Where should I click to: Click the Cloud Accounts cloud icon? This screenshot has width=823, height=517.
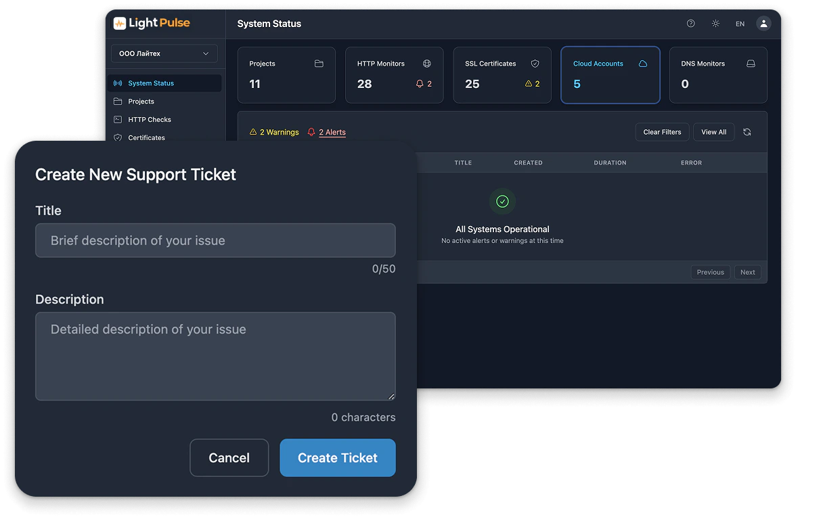coord(642,64)
